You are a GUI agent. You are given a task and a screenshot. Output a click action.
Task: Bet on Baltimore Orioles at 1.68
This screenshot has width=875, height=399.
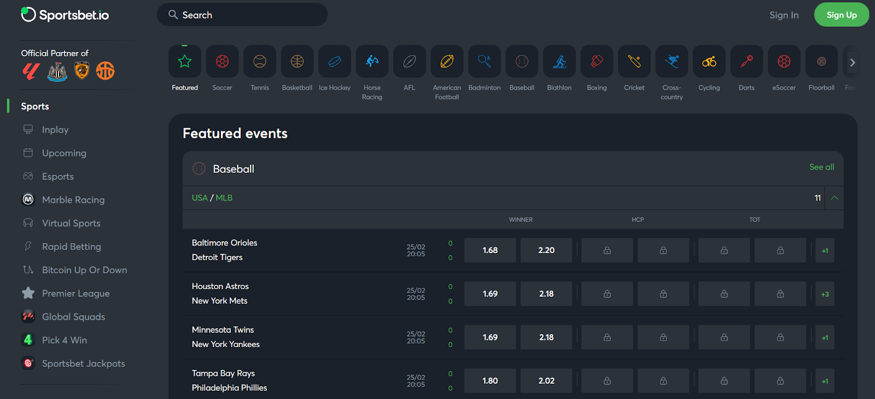click(490, 250)
